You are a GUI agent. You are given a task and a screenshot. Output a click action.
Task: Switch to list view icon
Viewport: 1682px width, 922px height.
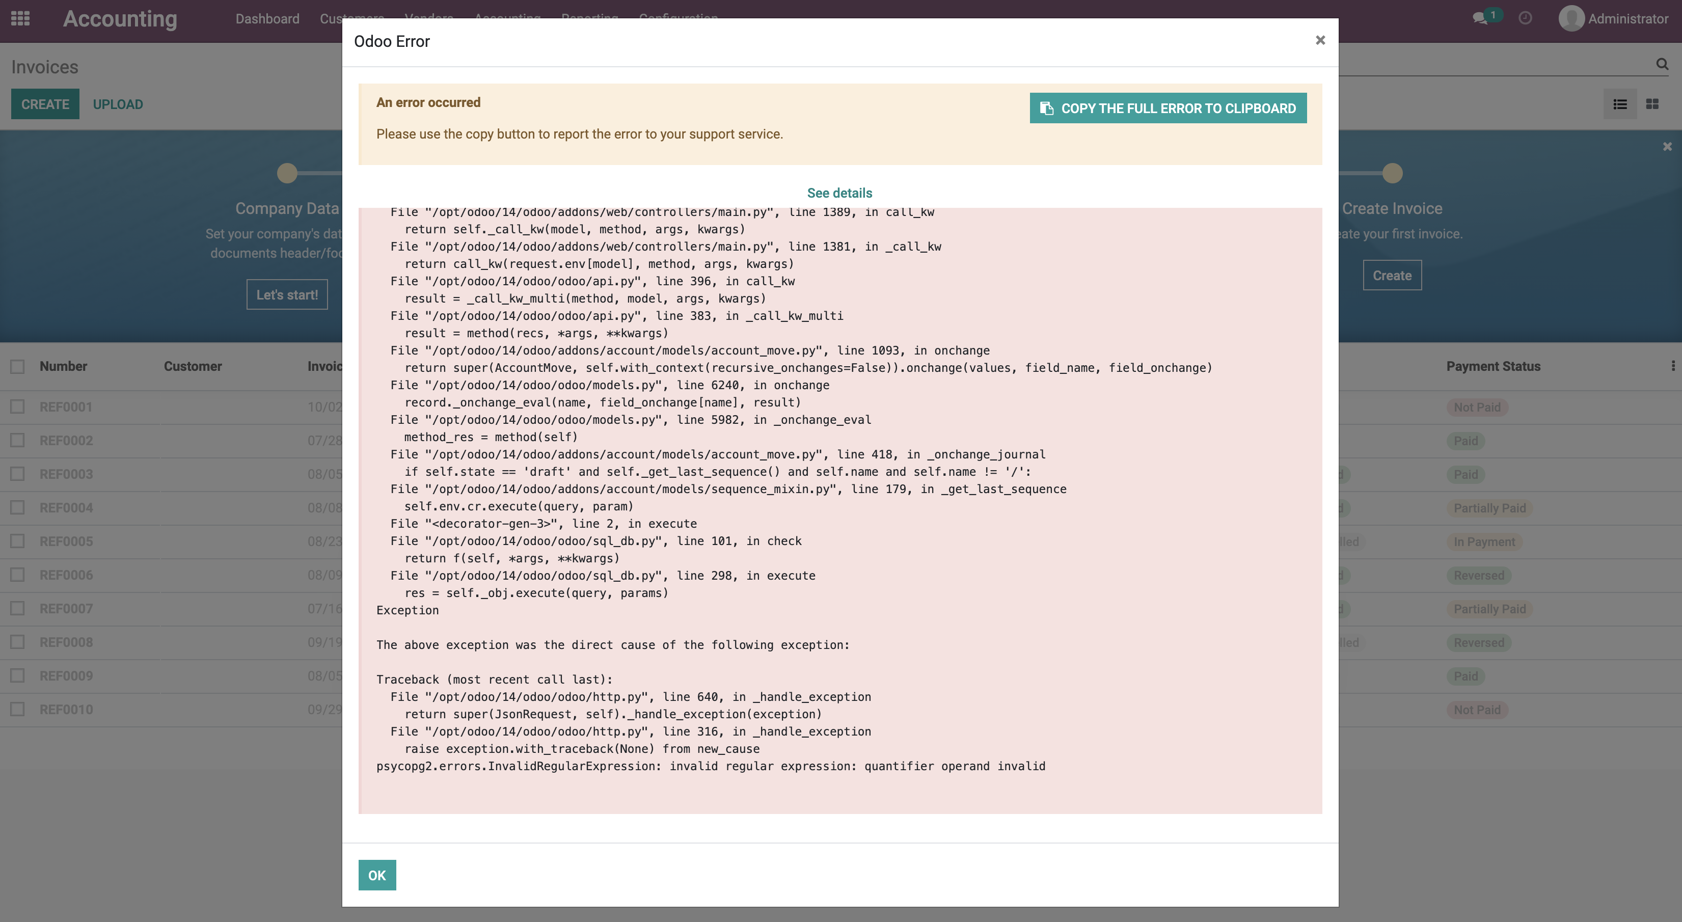click(1620, 104)
